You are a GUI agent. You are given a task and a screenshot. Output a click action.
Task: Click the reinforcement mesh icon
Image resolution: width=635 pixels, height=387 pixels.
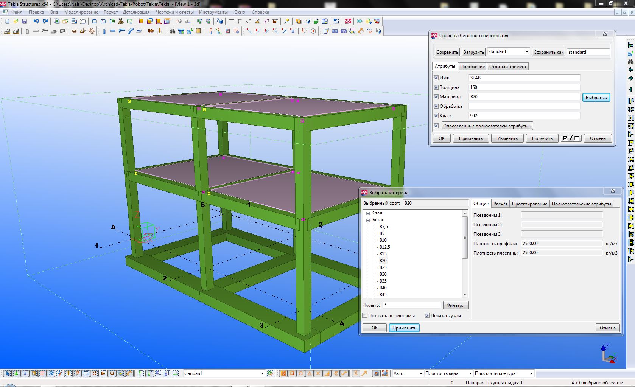pos(92,31)
